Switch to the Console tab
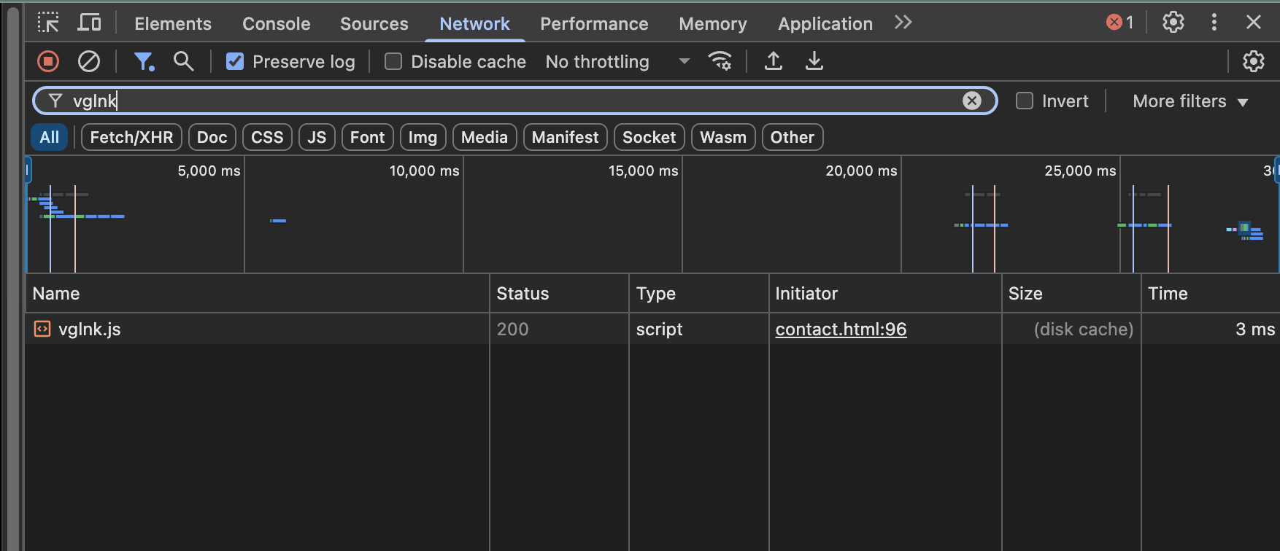1280x551 pixels. pos(276,24)
